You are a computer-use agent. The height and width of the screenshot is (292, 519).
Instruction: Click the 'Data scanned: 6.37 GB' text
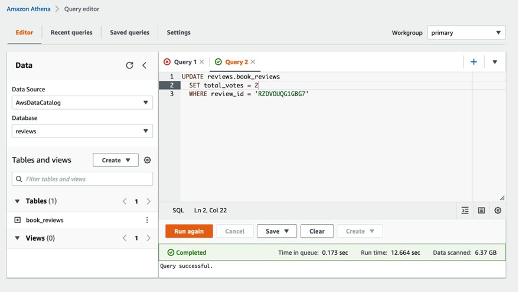(x=465, y=252)
